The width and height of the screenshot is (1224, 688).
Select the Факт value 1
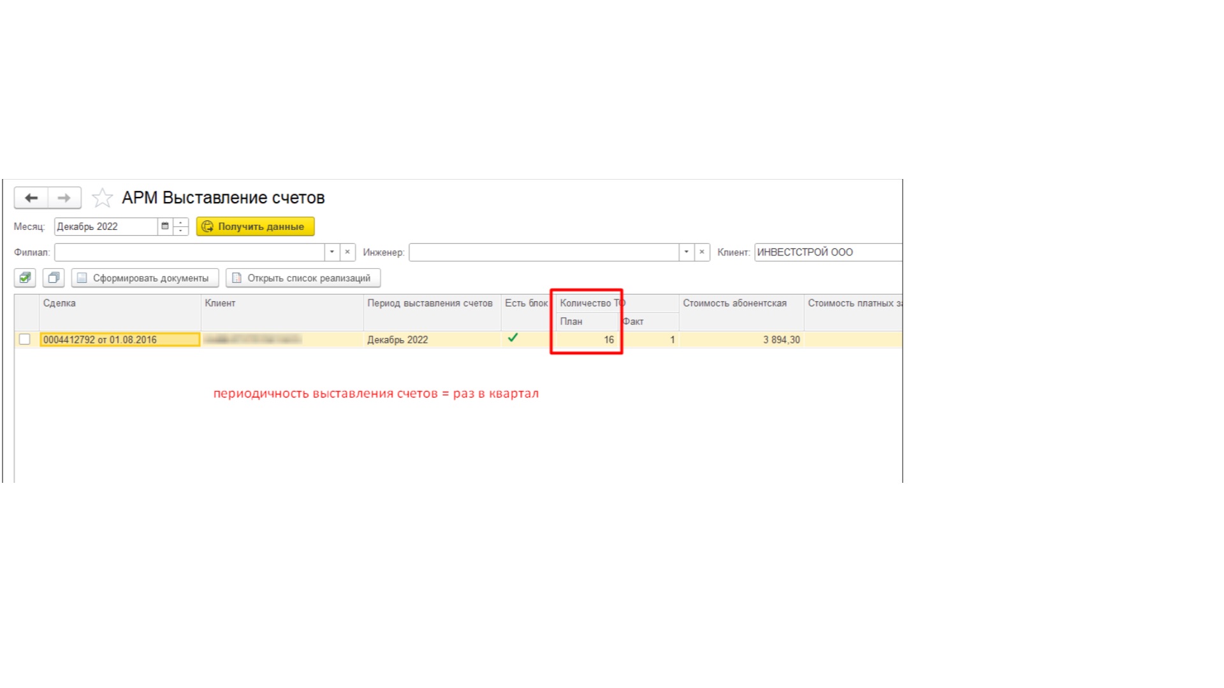[x=648, y=340]
